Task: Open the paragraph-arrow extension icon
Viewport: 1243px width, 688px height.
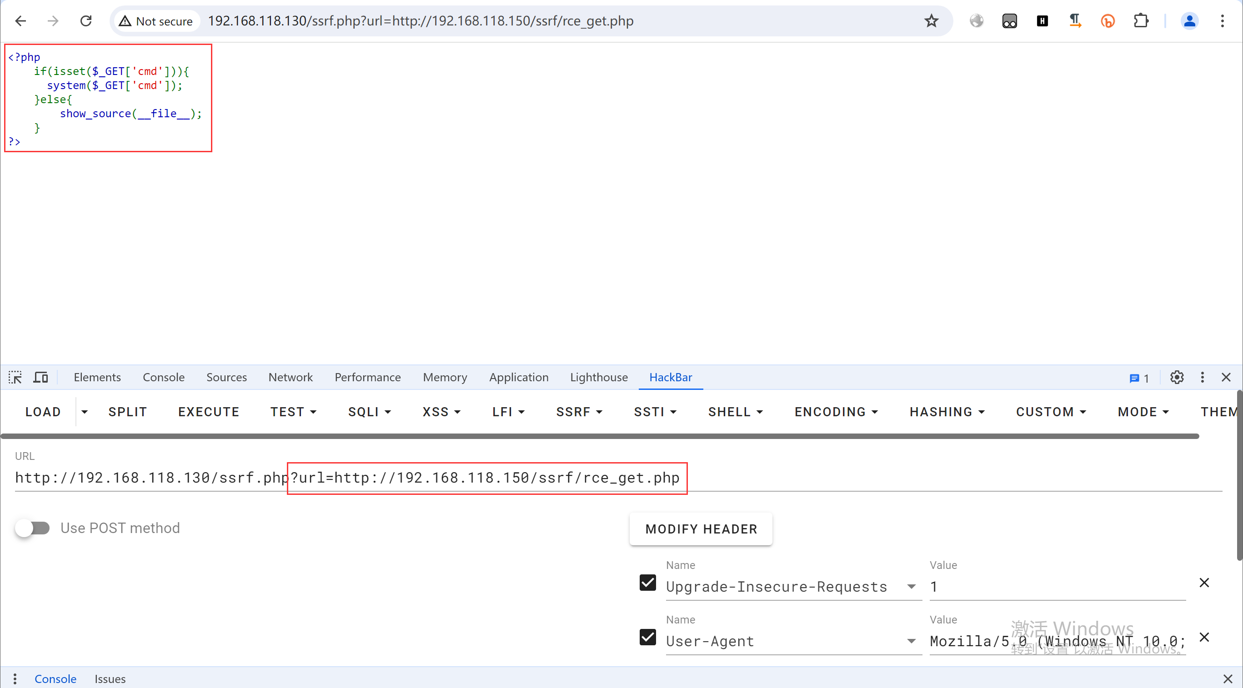Action: (1075, 21)
